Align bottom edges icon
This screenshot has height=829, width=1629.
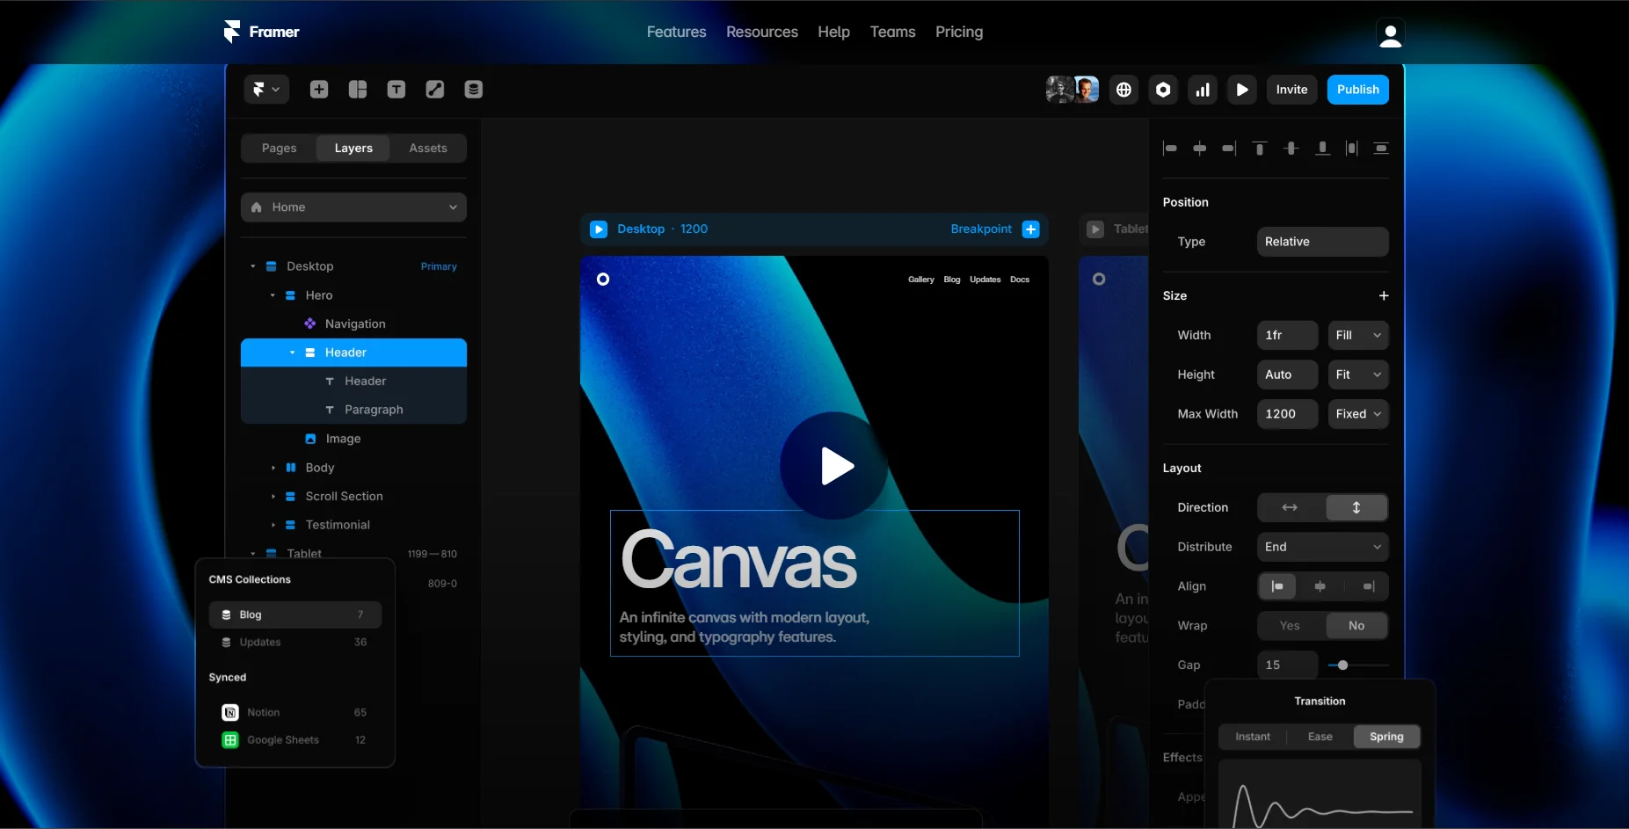[x=1322, y=149]
